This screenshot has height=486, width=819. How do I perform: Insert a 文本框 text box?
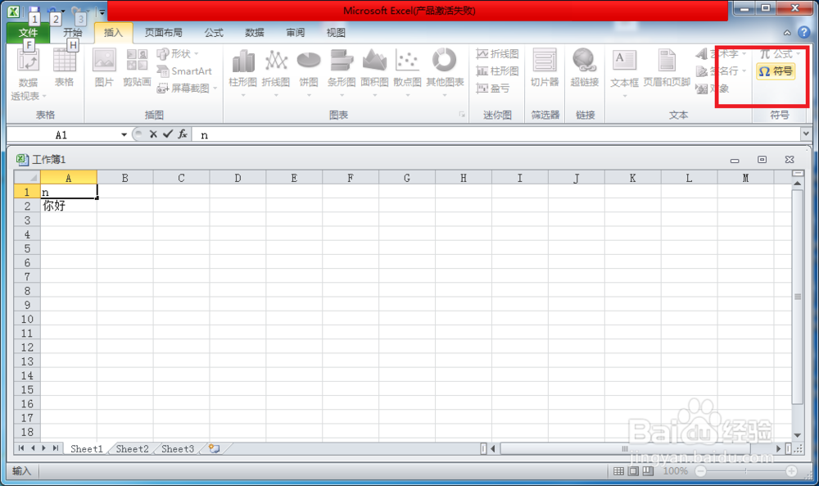point(624,72)
